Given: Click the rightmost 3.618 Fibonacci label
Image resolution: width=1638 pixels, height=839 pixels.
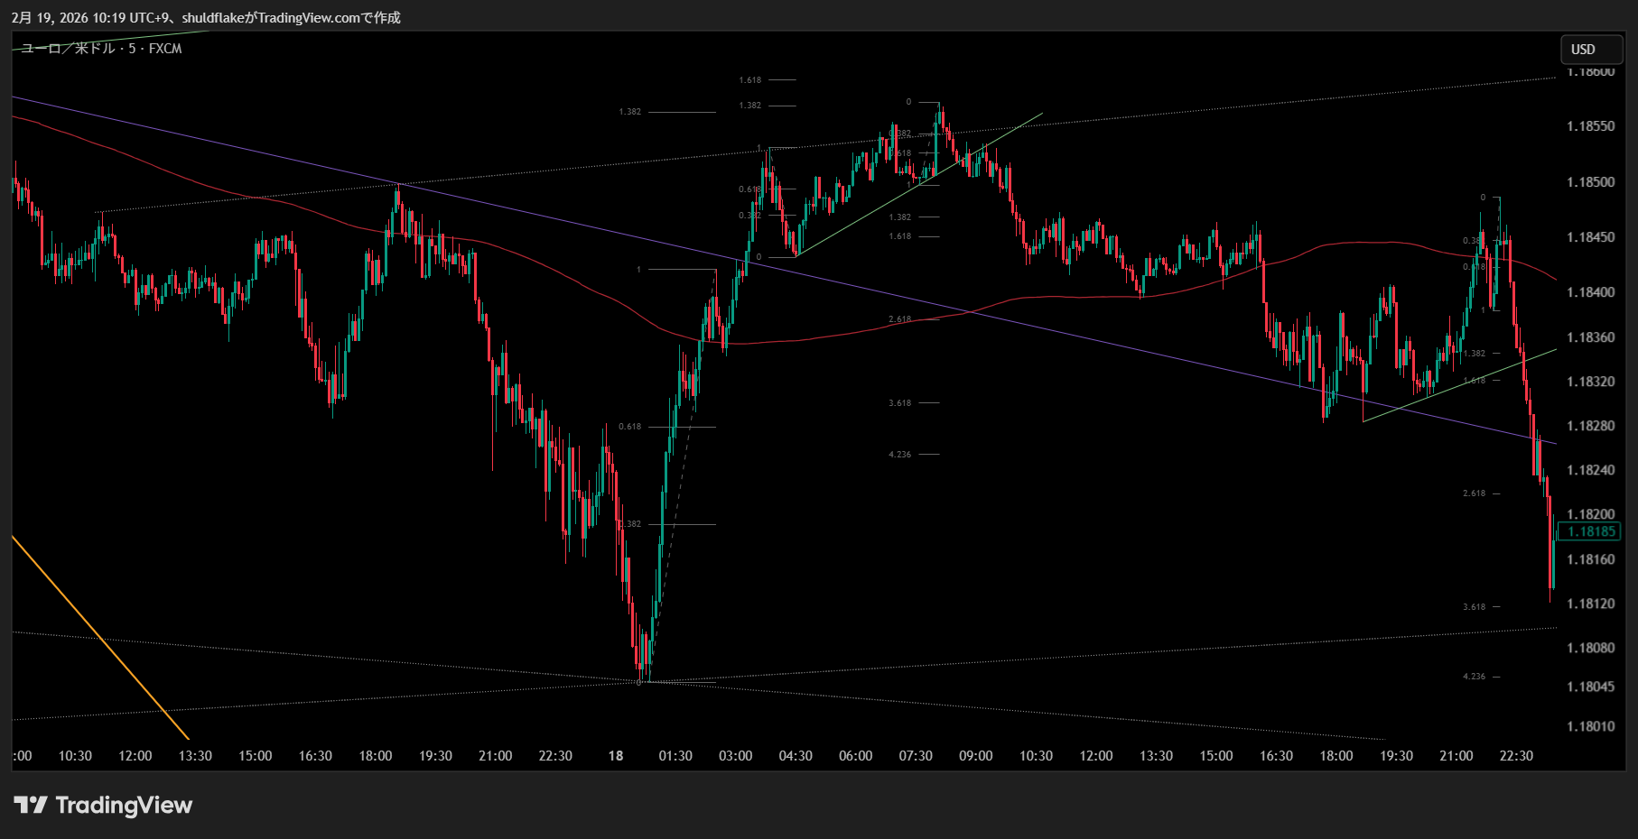Looking at the screenshot, I should click(x=1474, y=607).
